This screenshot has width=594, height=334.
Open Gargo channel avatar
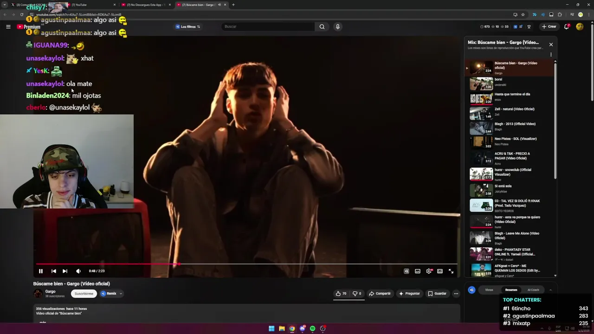pos(38,293)
